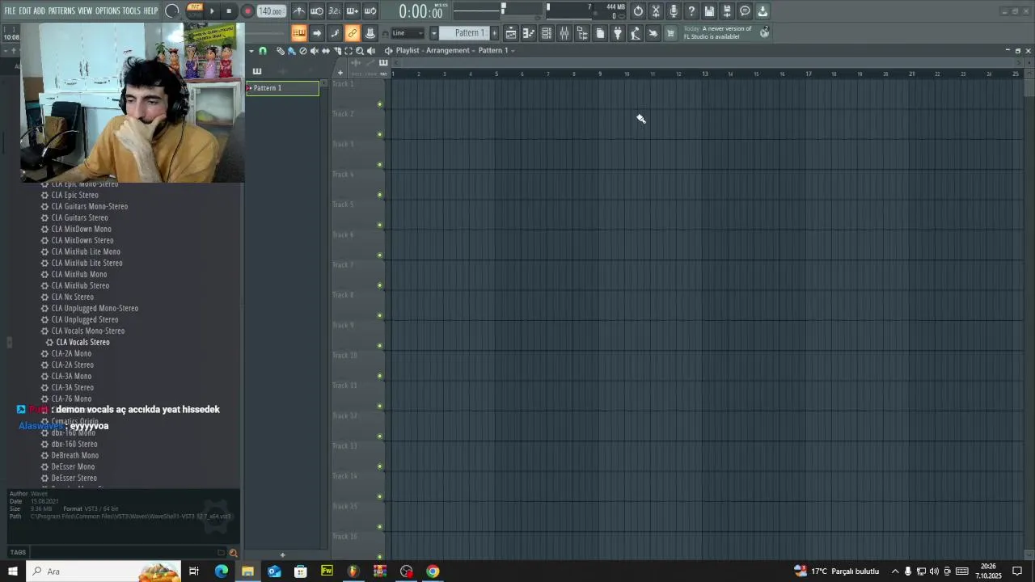Open the EDIT menu

pos(25,11)
